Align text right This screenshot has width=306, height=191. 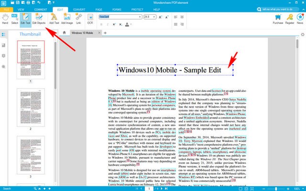[x=182, y=24]
